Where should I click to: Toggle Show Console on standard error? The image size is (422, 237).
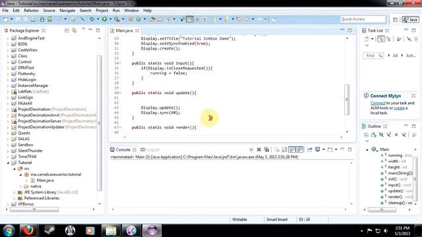tap(299, 149)
